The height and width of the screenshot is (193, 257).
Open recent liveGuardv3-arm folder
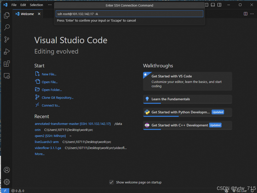pos(46,142)
